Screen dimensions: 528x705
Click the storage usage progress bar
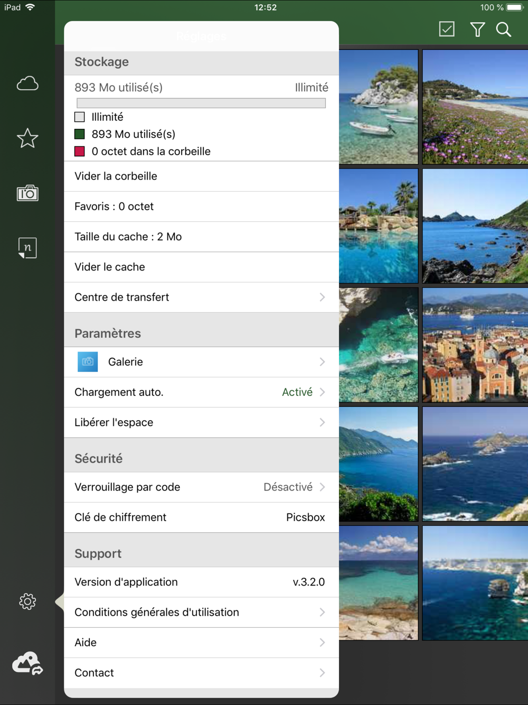pyautogui.click(x=201, y=103)
